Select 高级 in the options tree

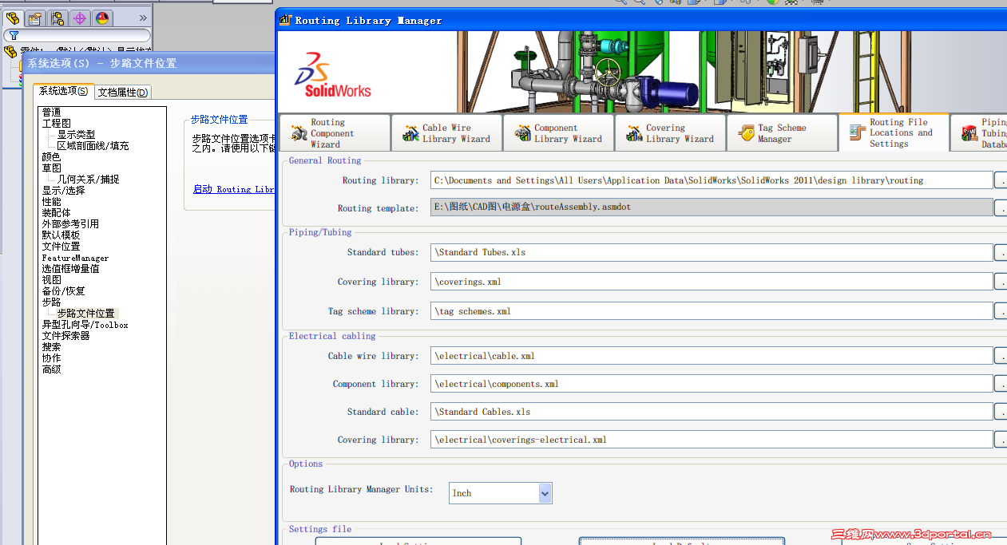tap(51, 369)
